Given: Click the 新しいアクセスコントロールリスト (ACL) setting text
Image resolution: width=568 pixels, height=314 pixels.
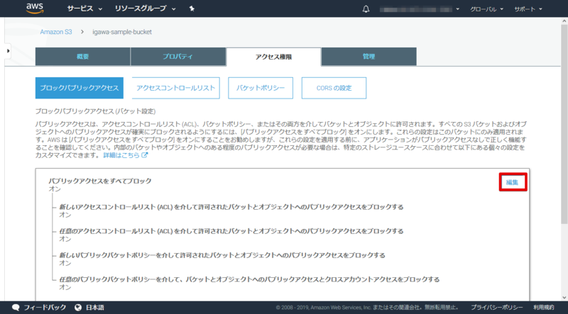Looking at the screenshot, I should [x=231, y=207].
